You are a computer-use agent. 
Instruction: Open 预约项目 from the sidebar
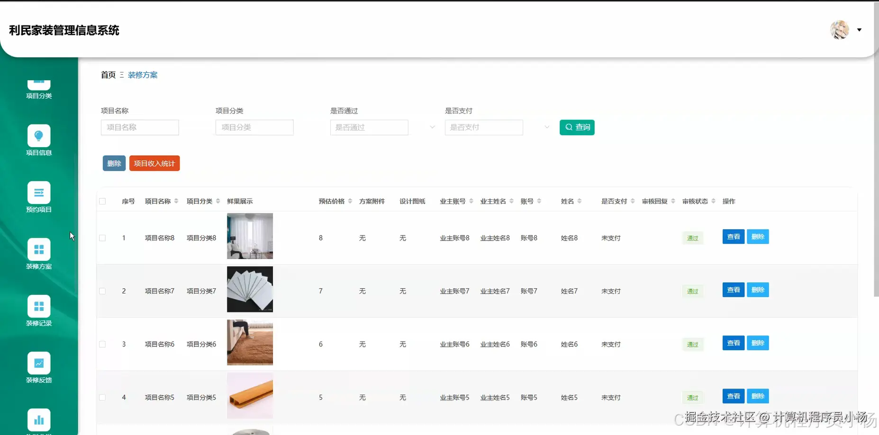[38, 193]
